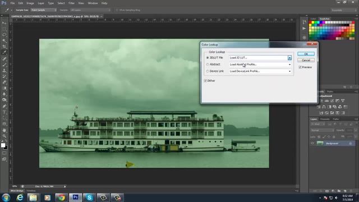The height and width of the screenshot is (202, 359).
Task: Select the Dodge tool
Action: coord(4,100)
